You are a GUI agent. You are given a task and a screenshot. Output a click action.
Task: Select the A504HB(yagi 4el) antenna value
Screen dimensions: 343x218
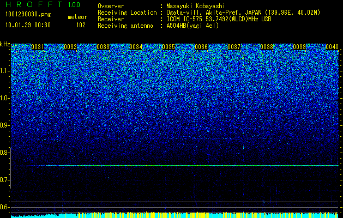click(x=192, y=26)
